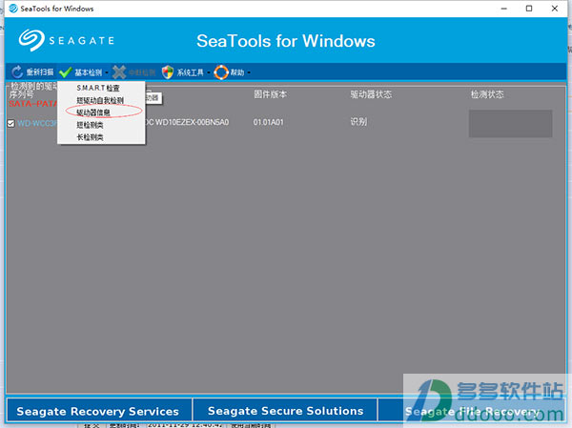The image size is (572, 428).
Task: Click the 驱动器状态 column header
Action: pos(371,94)
